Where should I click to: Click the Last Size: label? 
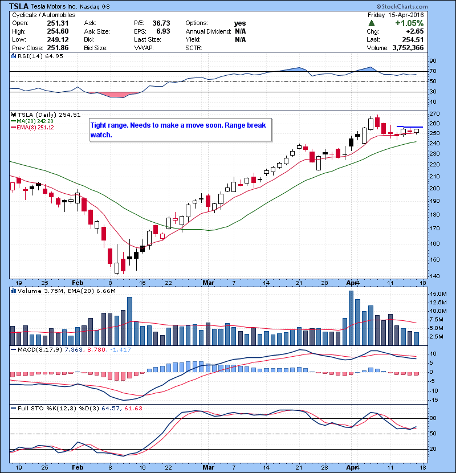click(x=148, y=39)
